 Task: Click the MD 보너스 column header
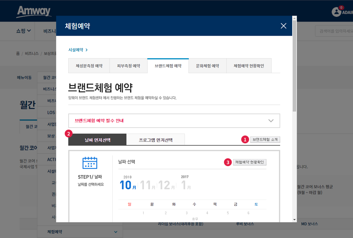309,224
